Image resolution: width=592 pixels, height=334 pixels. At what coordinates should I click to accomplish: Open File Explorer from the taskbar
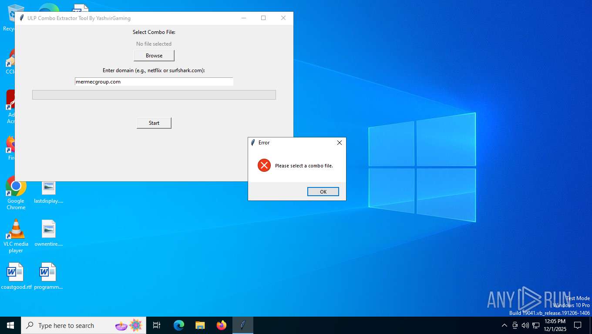tap(200, 325)
